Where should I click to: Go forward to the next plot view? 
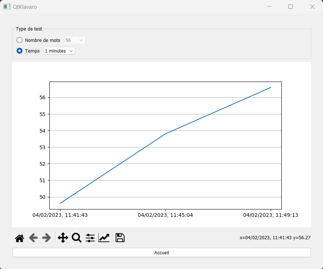(46, 238)
